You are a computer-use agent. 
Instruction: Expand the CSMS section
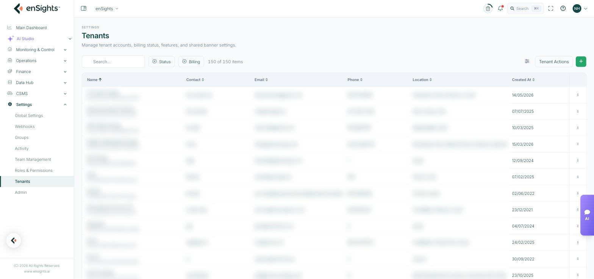click(x=37, y=94)
